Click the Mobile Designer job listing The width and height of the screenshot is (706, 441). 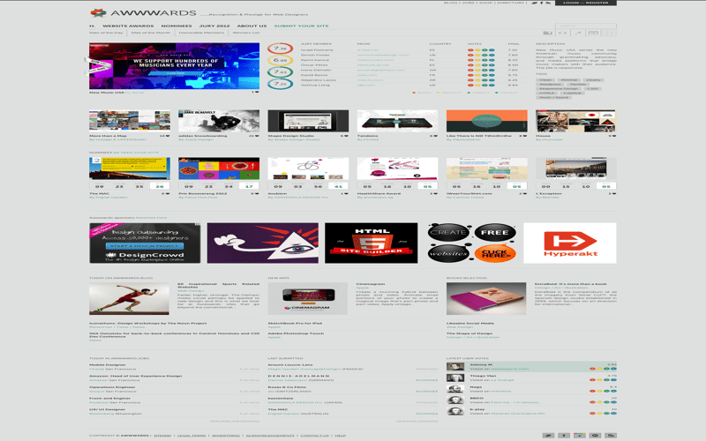[108, 365]
